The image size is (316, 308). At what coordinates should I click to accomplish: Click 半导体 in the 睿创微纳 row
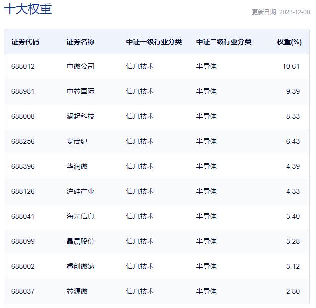click(206, 266)
